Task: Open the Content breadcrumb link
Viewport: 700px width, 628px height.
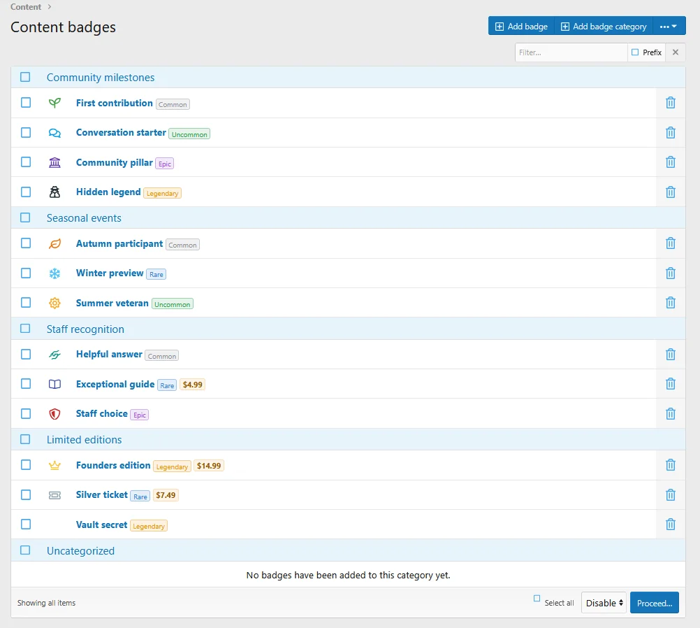Action: point(26,7)
